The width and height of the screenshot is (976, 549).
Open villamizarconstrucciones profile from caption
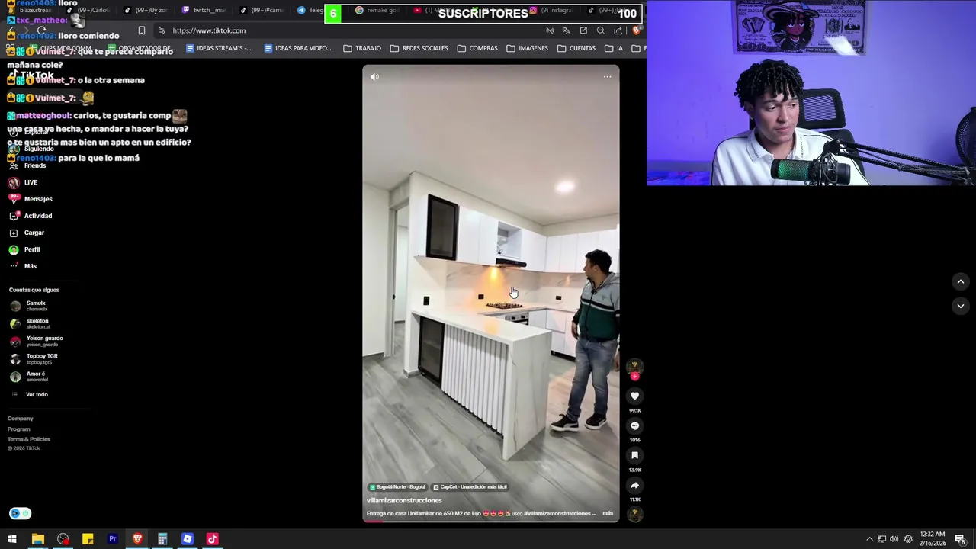(404, 500)
